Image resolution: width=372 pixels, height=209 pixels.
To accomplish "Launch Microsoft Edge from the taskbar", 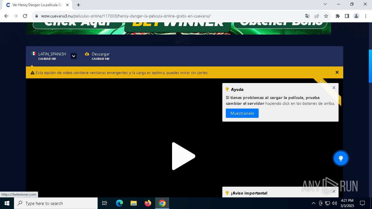I will click(119, 203).
